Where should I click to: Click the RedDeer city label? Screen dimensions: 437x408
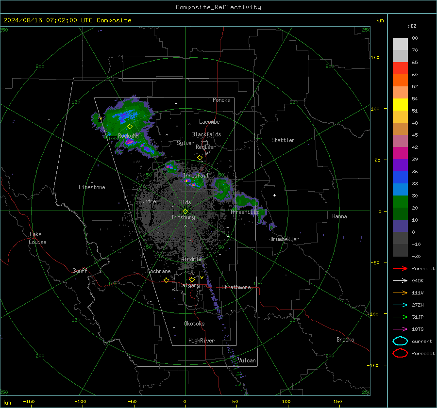click(x=206, y=147)
